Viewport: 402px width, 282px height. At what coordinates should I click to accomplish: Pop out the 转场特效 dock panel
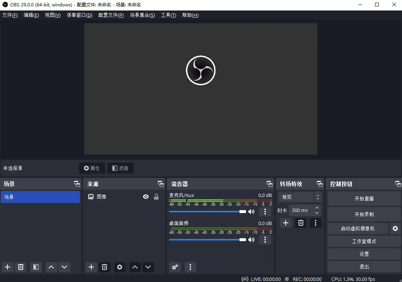[320, 184]
